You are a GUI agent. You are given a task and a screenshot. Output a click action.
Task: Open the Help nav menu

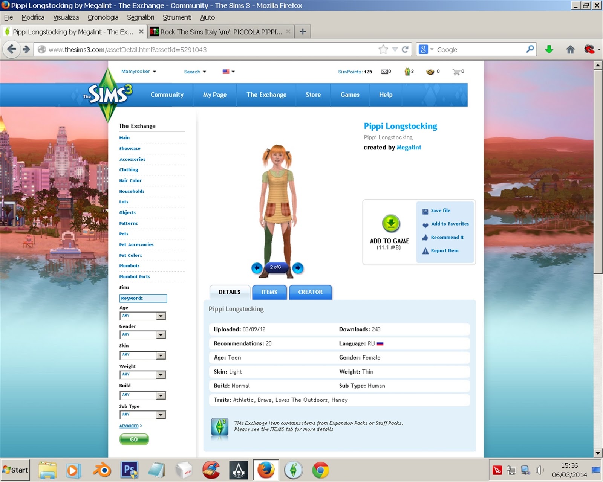386,95
